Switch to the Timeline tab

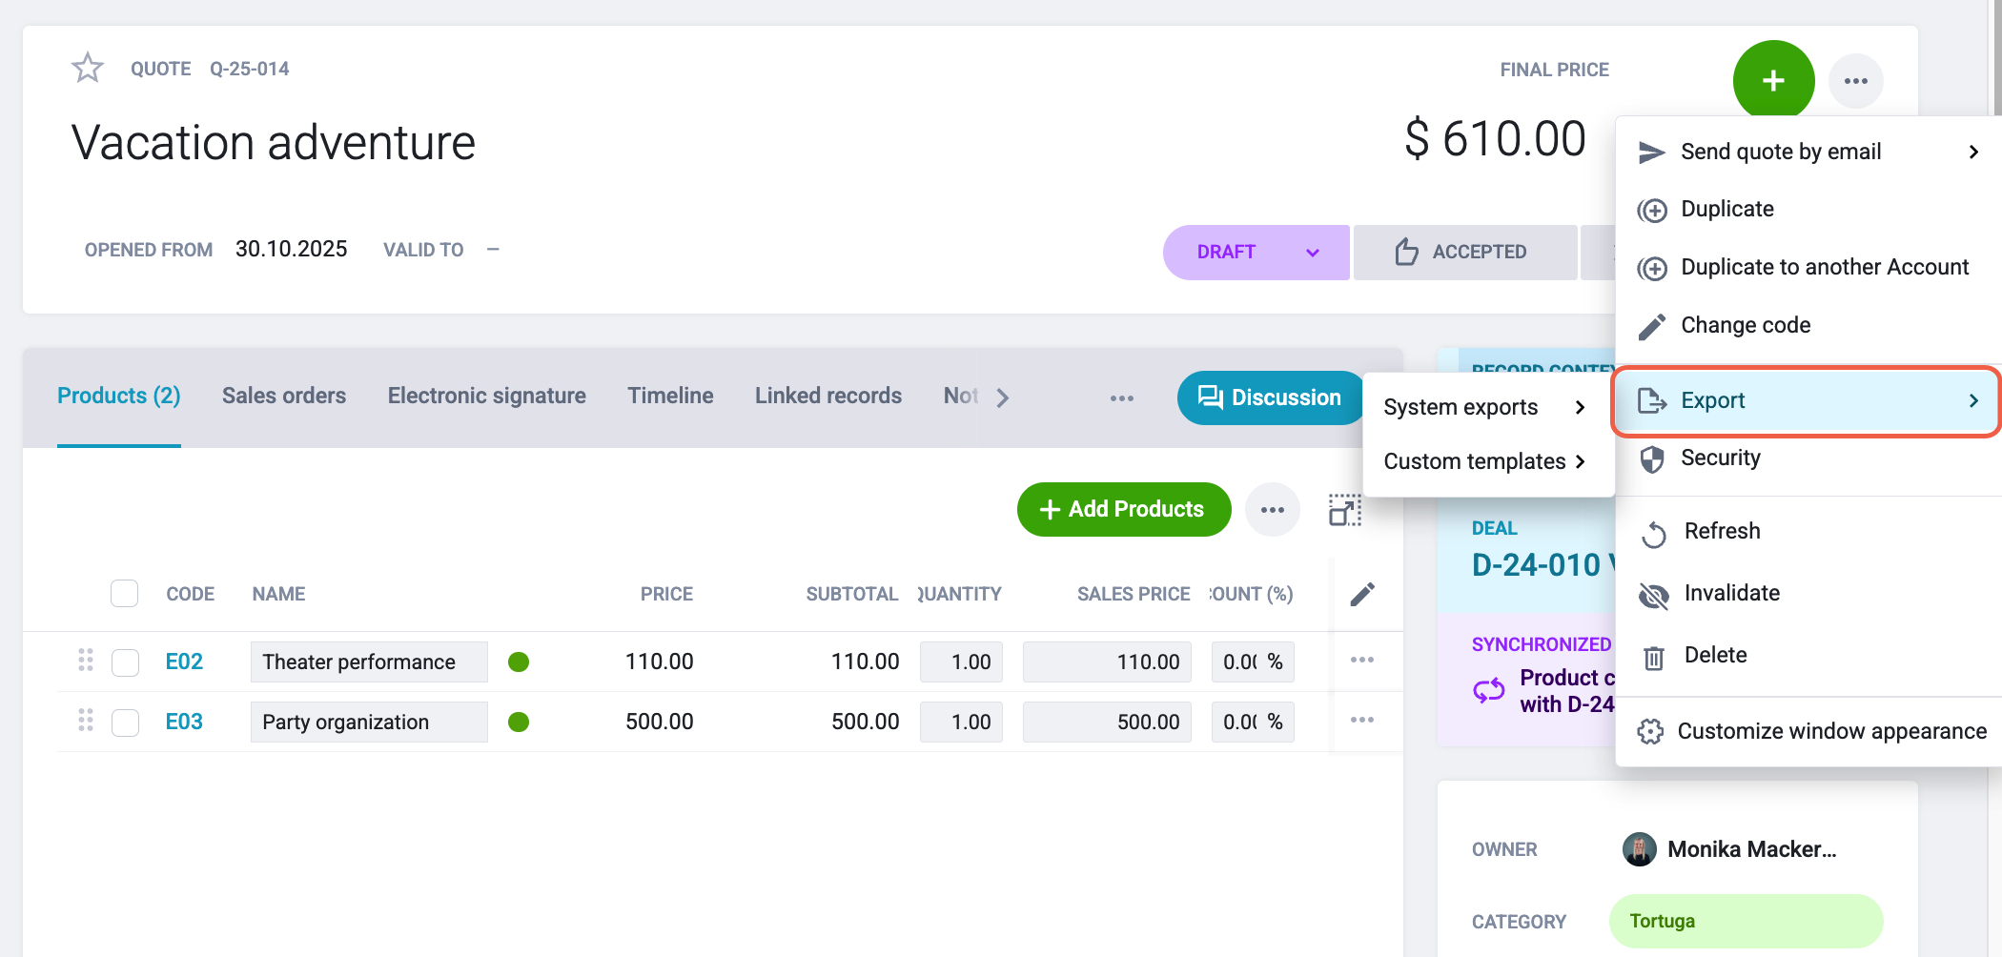pos(670,396)
